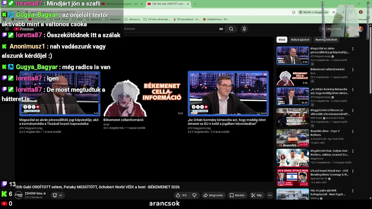Click the install/cast icon in the address bar
This screenshot has height=209, width=372.
(294, 12)
